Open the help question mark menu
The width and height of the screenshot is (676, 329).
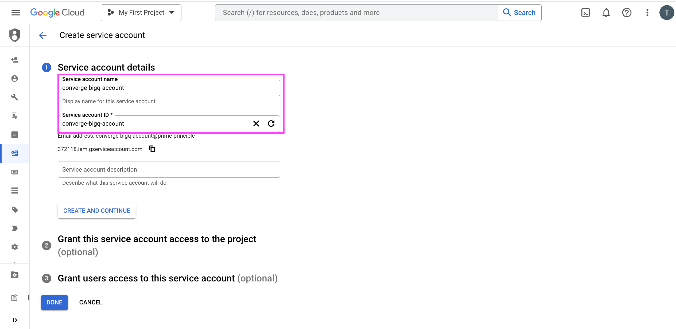(x=627, y=13)
